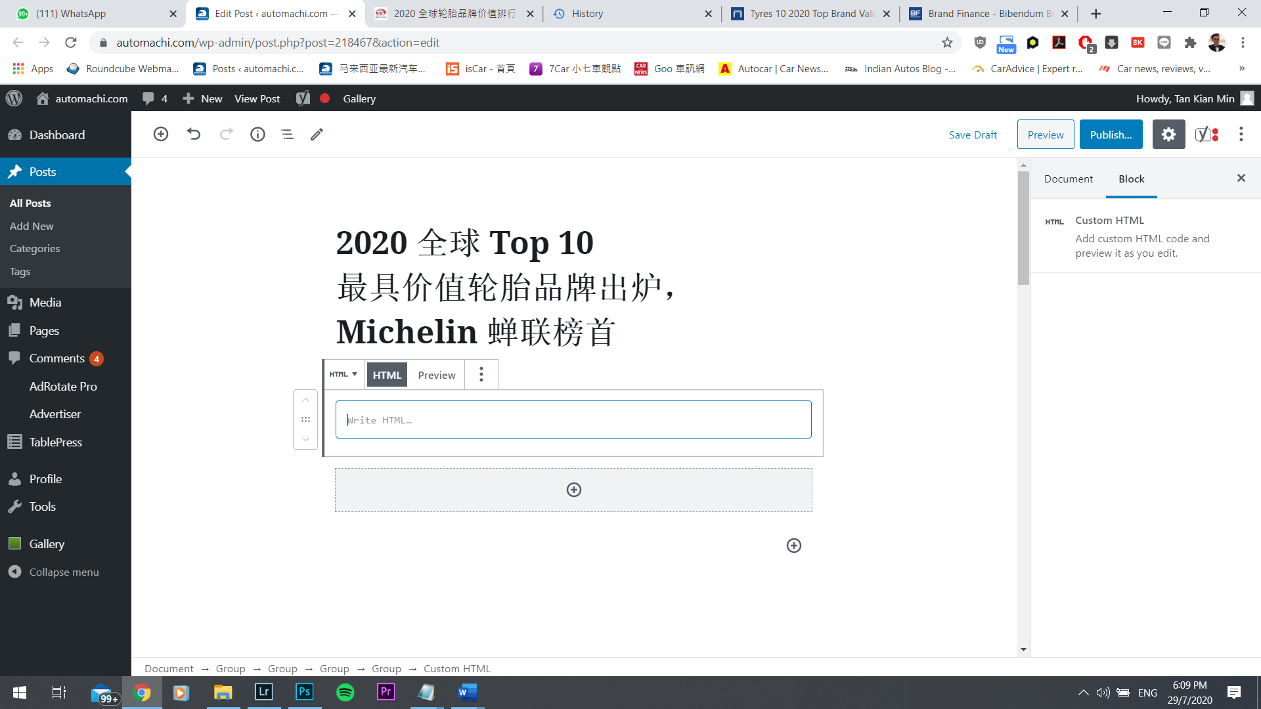Switch the block to Preview mode
The height and width of the screenshot is (709, 1261).
436,375
